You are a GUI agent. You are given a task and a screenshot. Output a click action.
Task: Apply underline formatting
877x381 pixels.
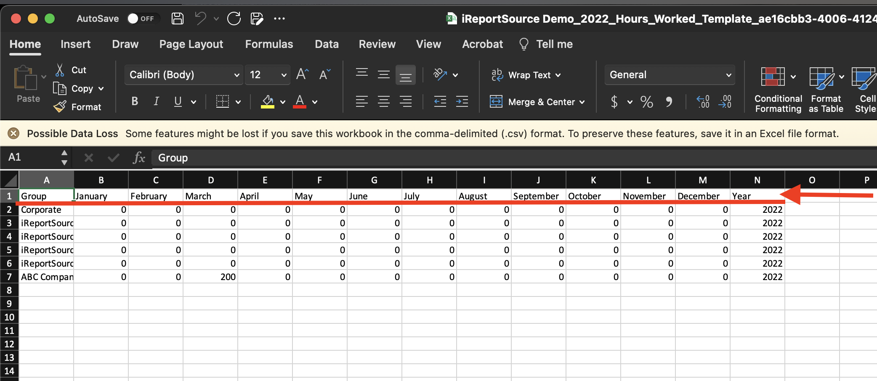click(178, 101)
